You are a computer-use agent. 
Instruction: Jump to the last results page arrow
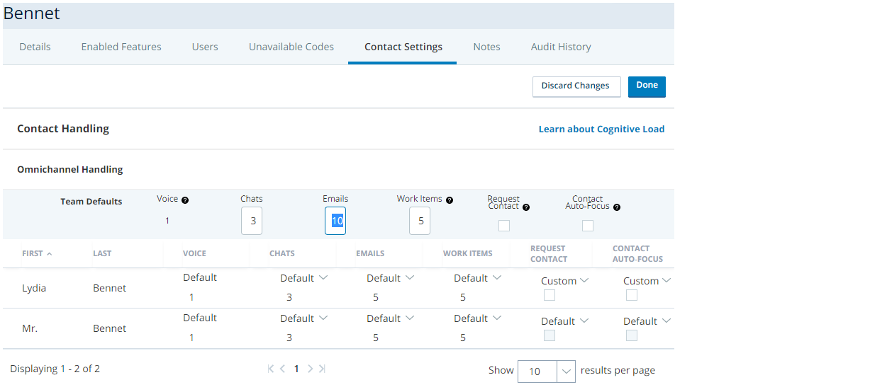pyautogui.click(x=322, y=369)
